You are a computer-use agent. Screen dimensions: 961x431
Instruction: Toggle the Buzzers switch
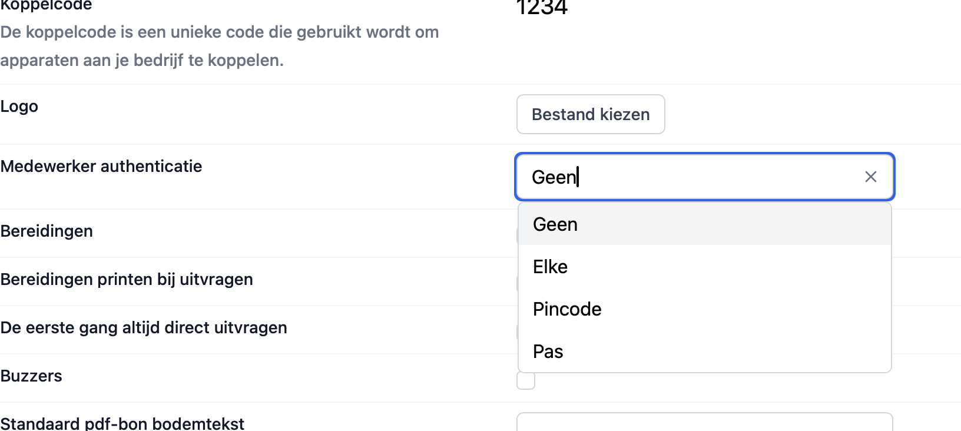pos(526,381)
